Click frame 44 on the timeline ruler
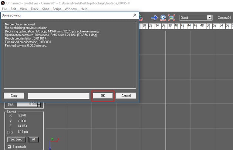Viewport: 233px width, 150px height. [x=189, y=25]
